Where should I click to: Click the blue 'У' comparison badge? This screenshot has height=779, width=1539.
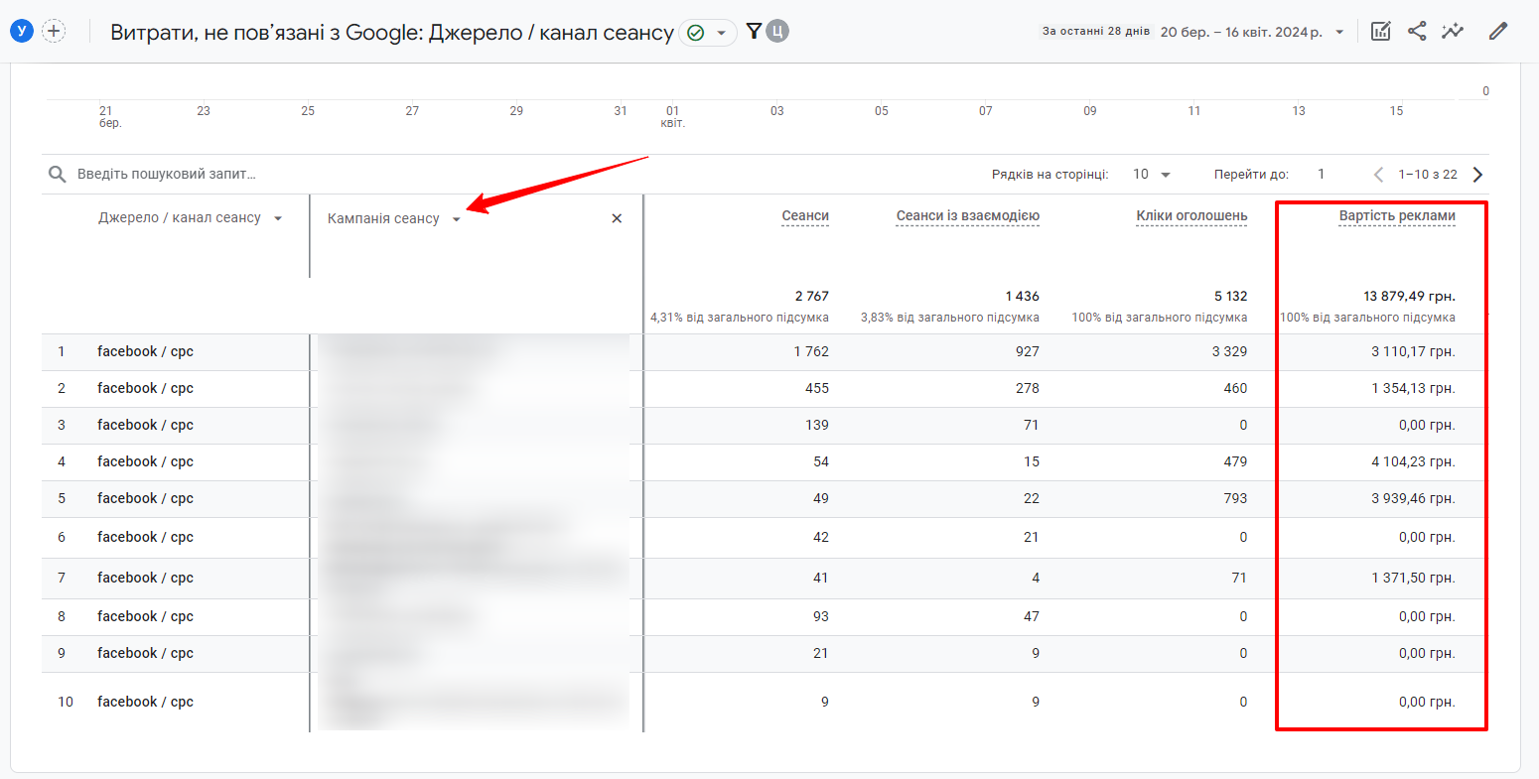coord(22,31)
